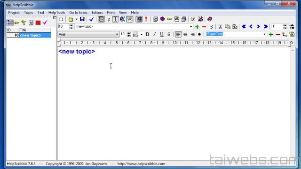301x169 pixels.
Task: Cut selection with the scissors icon
Action: click(x=221, y=27)
